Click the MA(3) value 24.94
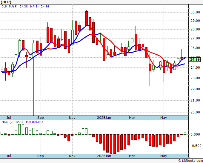The image size is (203, 163). pyautogui.click(x=45, y=7)
